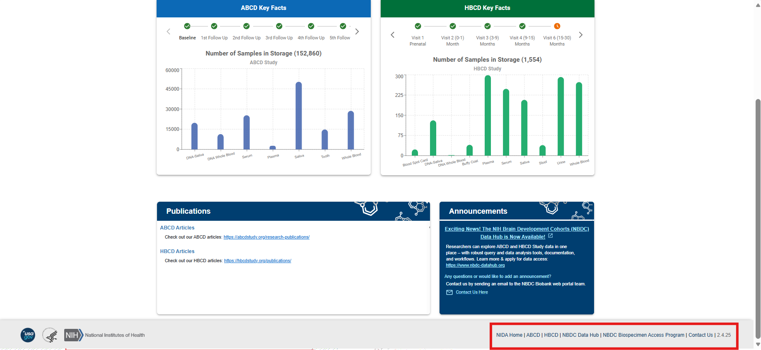Select the 2nd Follow Up checkmark icon
This screenshot has height=350, width=761.
point(246,26)
